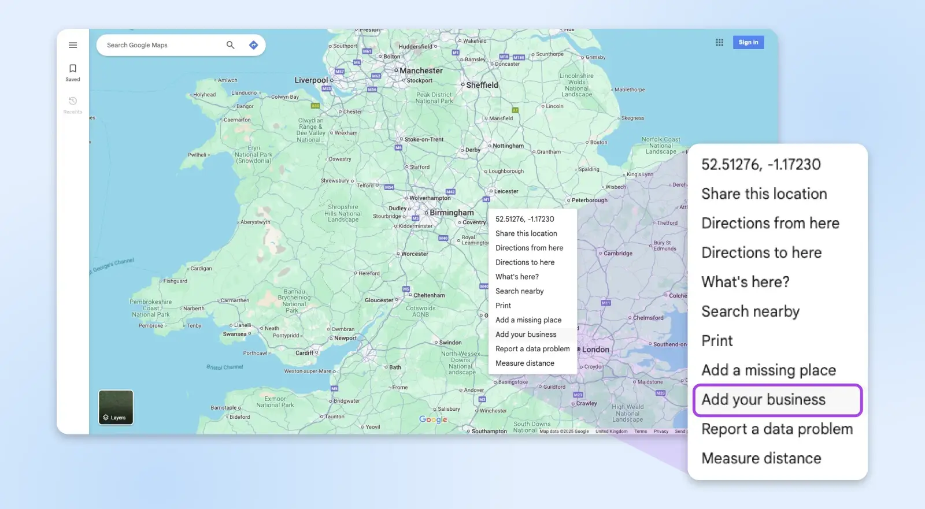Click the blue directions arrow icon
The height and width of the screenshot is (509, 925).
click(253, 45)
